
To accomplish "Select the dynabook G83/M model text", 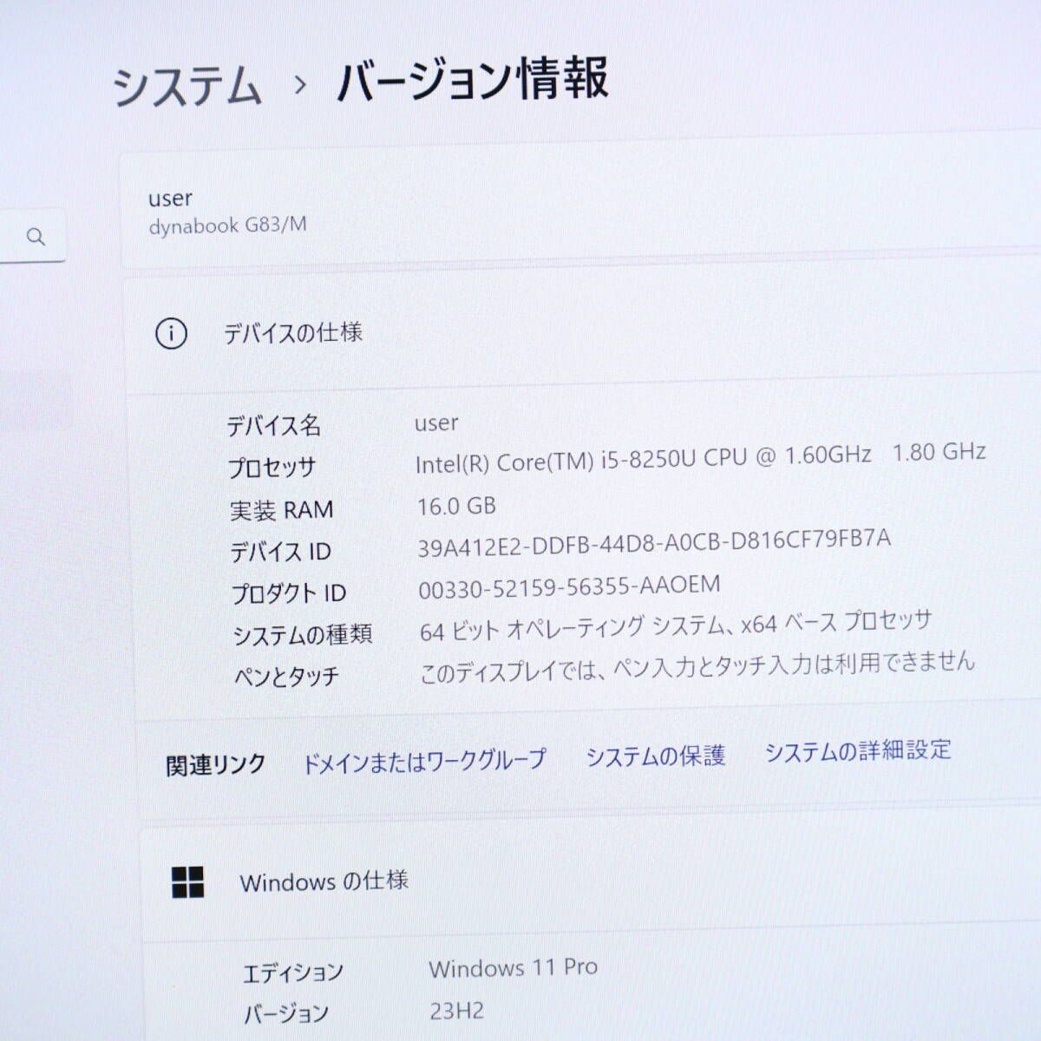I will coord(227,226).
